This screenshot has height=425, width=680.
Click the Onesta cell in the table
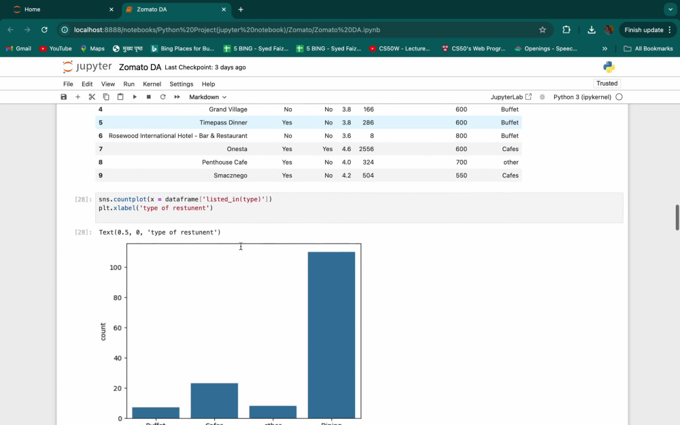[237, 149]
